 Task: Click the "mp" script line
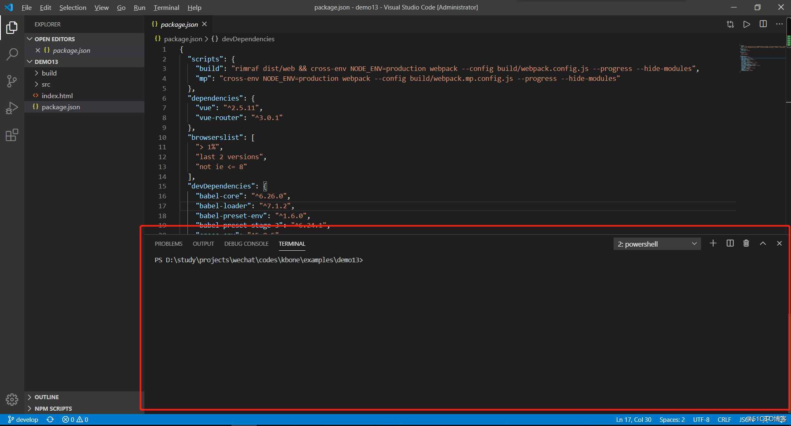tap(408, 78)
